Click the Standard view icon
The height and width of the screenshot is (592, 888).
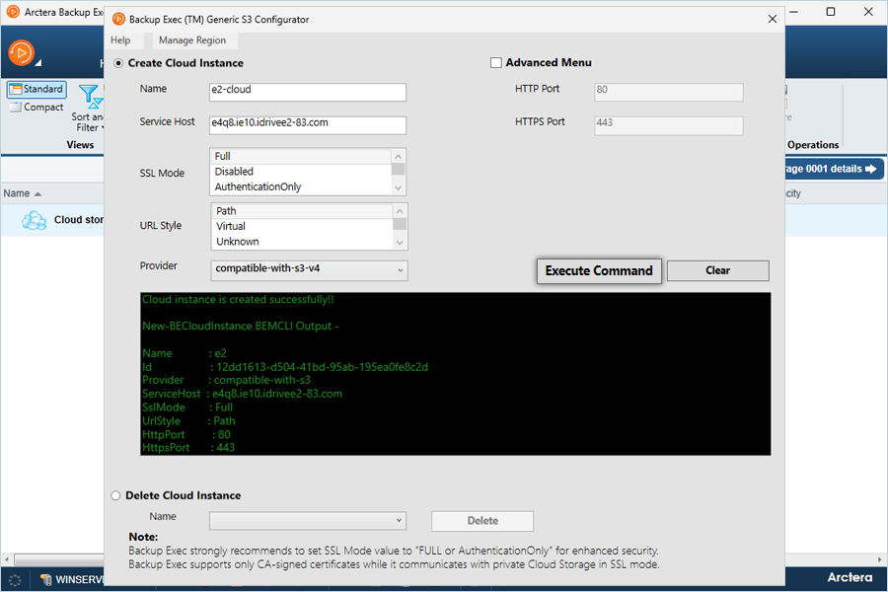[17, 89]
